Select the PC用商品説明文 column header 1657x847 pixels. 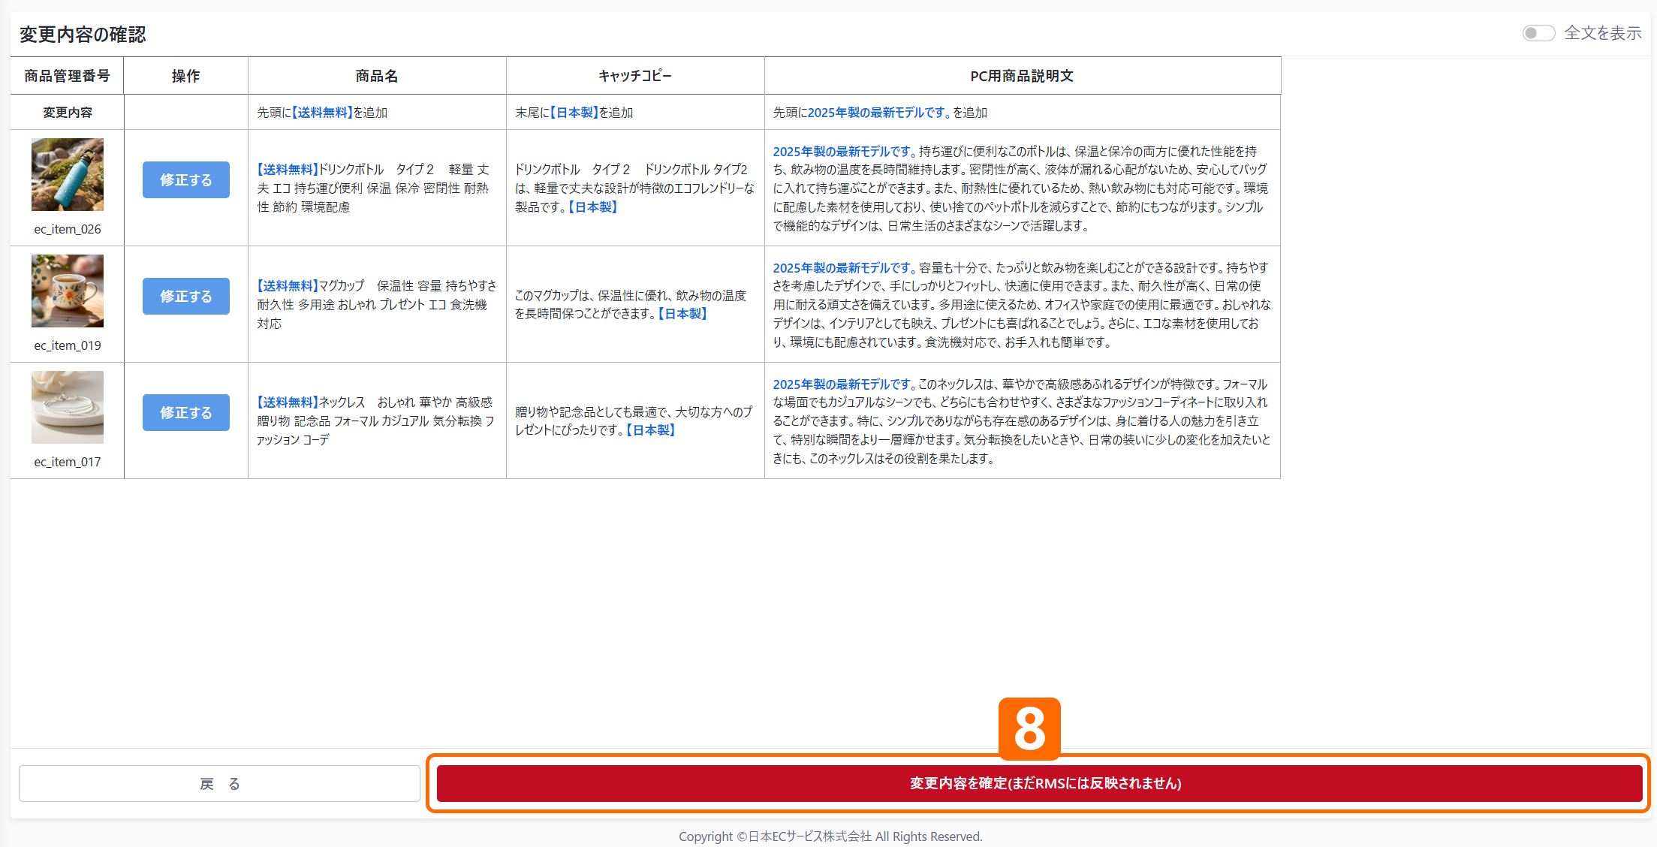pyautogui.click(x=1023, y=76)
